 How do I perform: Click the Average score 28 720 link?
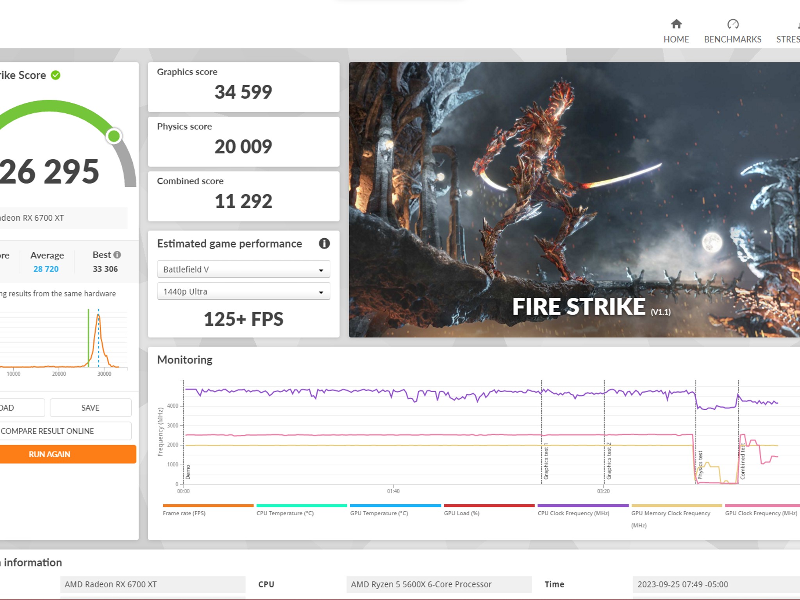[46, 269]
